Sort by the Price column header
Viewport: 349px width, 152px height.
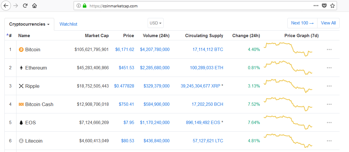coord(129,36)
